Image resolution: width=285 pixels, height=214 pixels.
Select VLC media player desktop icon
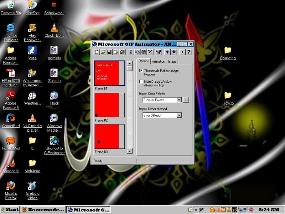[x=32, y=123]
